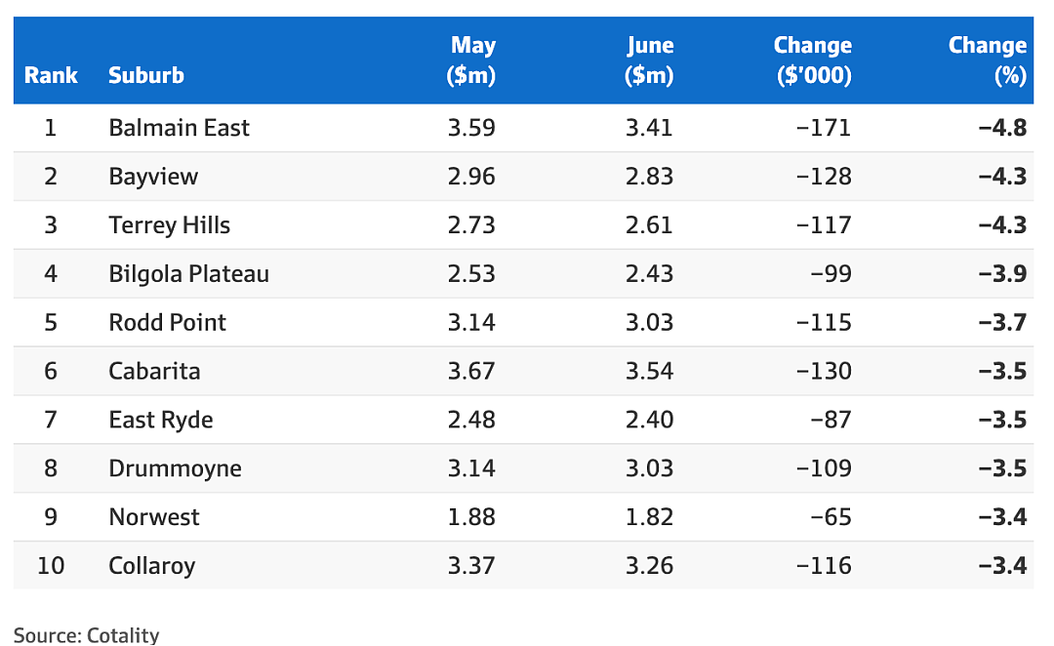Select East Ryde's change value −87

(831, 420)
